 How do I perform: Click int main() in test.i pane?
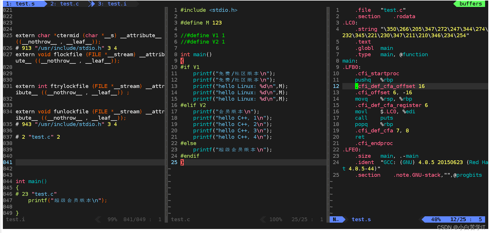[x=31, y=181]
